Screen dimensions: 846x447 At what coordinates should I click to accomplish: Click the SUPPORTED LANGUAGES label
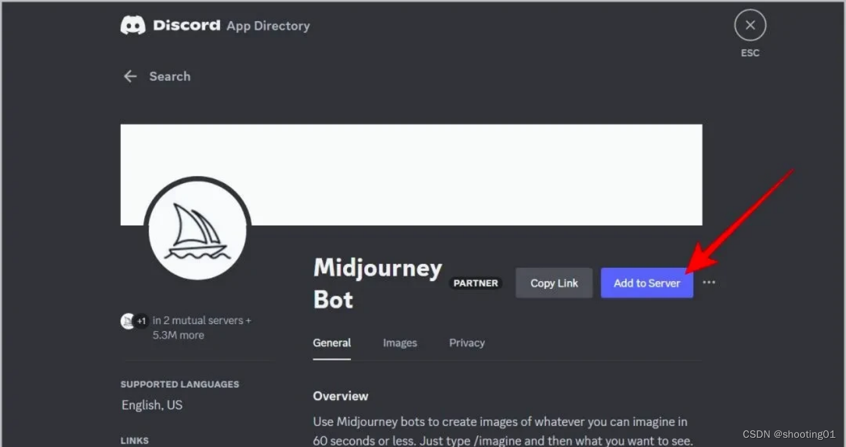[180, 384]
